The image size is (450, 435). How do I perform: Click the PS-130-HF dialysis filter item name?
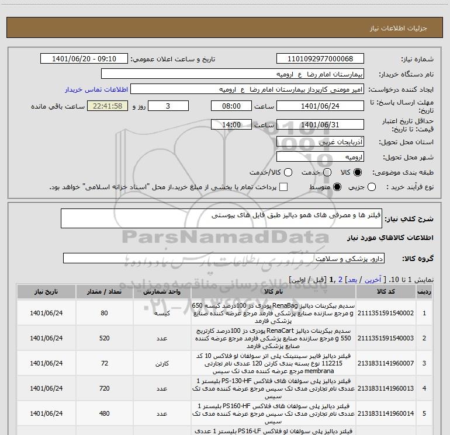pyautogui.click(x=274, y=388)
